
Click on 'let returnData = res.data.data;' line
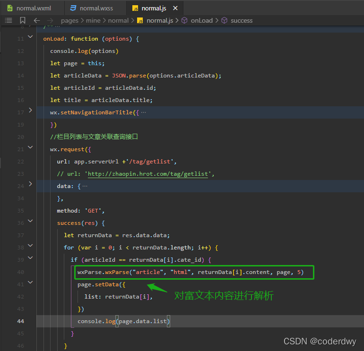[x=117, y=235]
